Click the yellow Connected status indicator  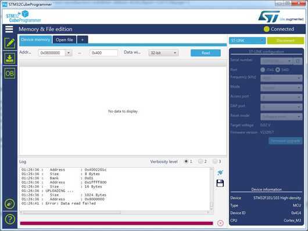click(266, 29)
